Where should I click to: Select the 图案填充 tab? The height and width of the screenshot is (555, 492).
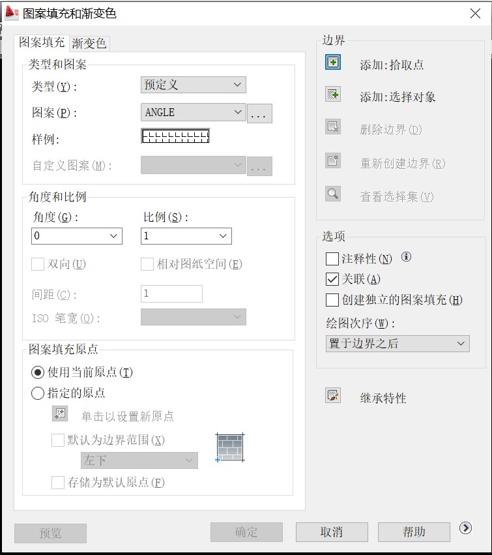click(42, 42)
